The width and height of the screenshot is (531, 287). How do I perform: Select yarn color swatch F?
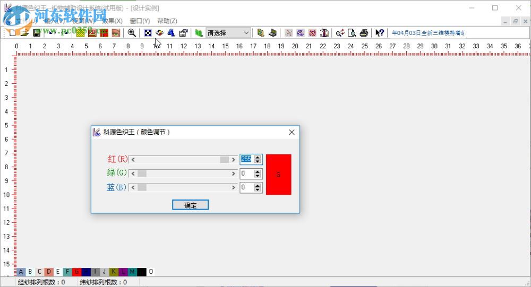[67, 272]
